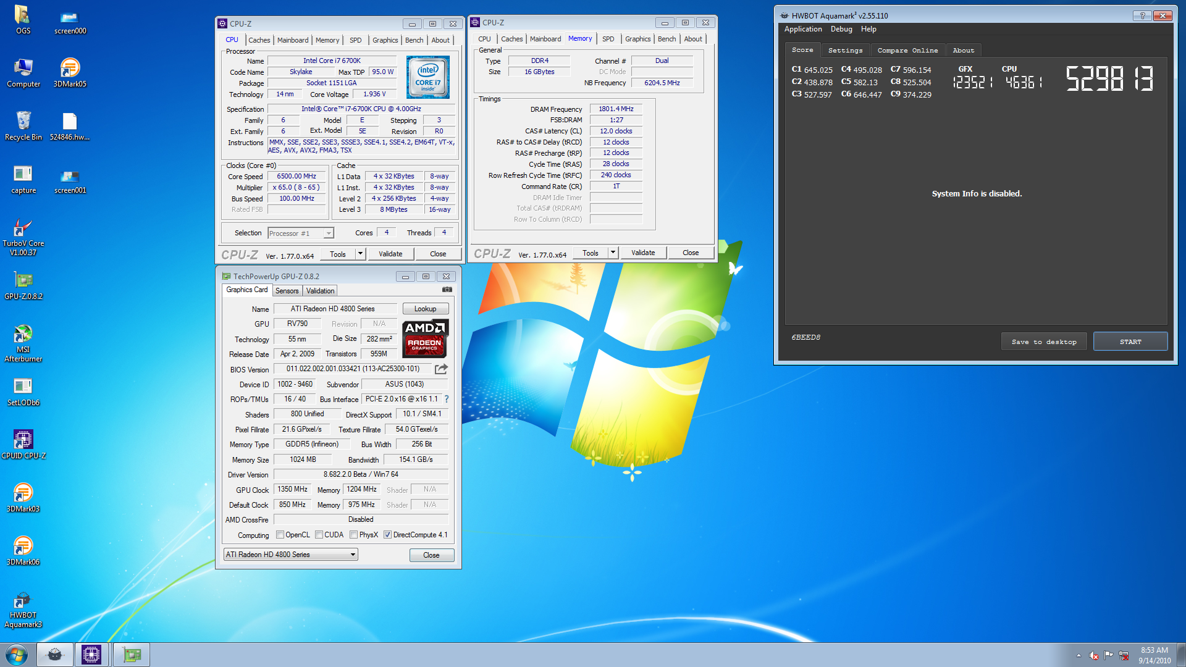Click Close button in GPU-Z
Viewport: 1186px width, 667px height.
point(431,555)
